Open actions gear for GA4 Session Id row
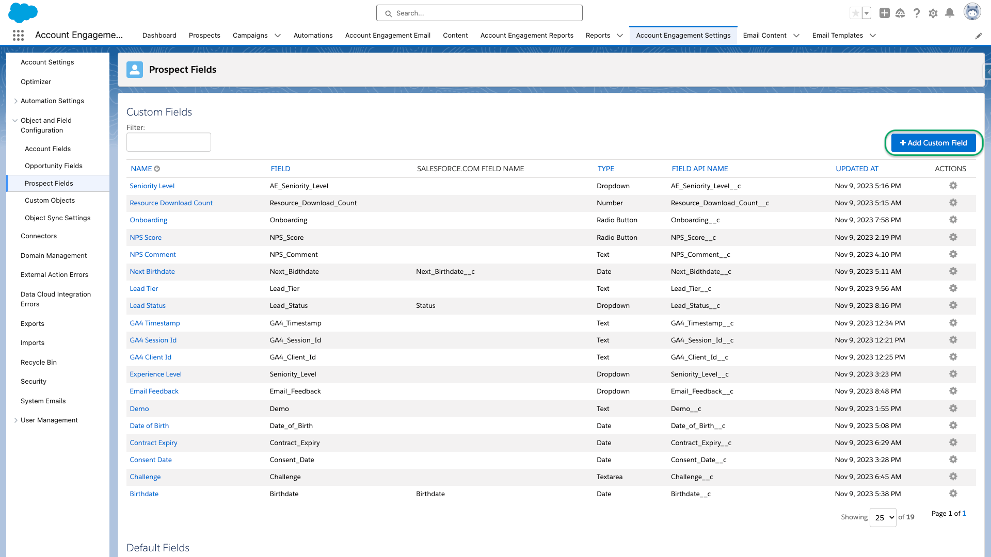 (953, 340)
